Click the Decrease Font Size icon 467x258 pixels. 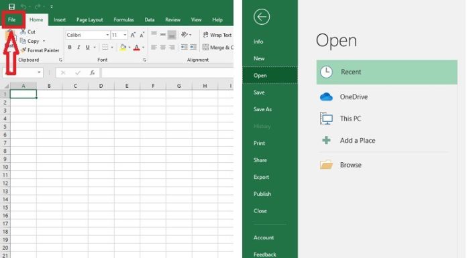(142, 35)
